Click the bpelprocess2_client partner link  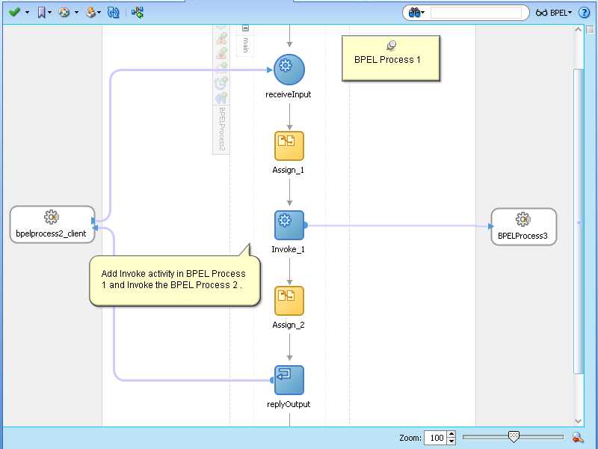(x=51, y=224)
